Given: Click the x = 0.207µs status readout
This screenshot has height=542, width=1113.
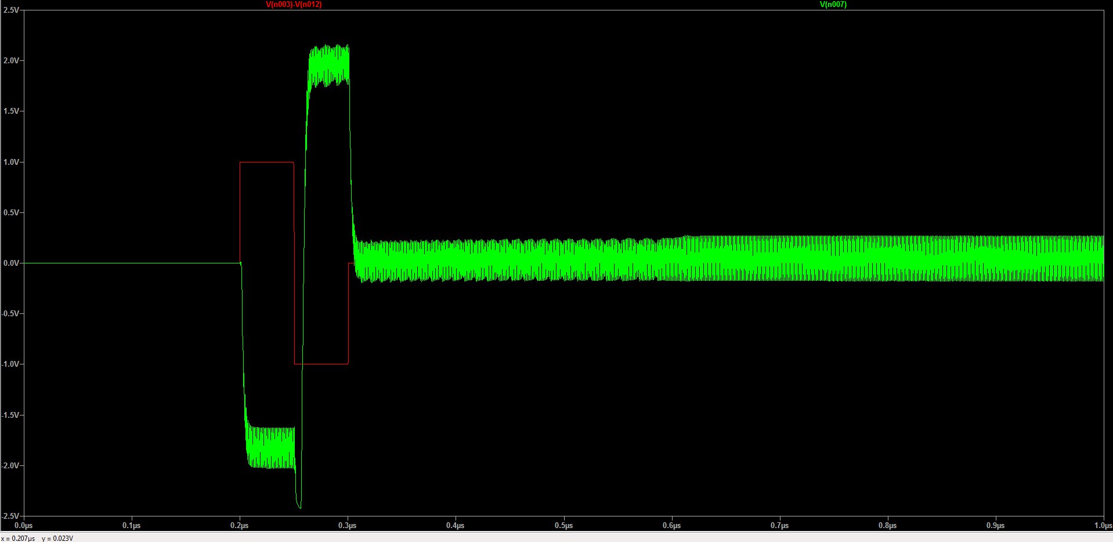Looking at the screenshot, I should 18,538.
